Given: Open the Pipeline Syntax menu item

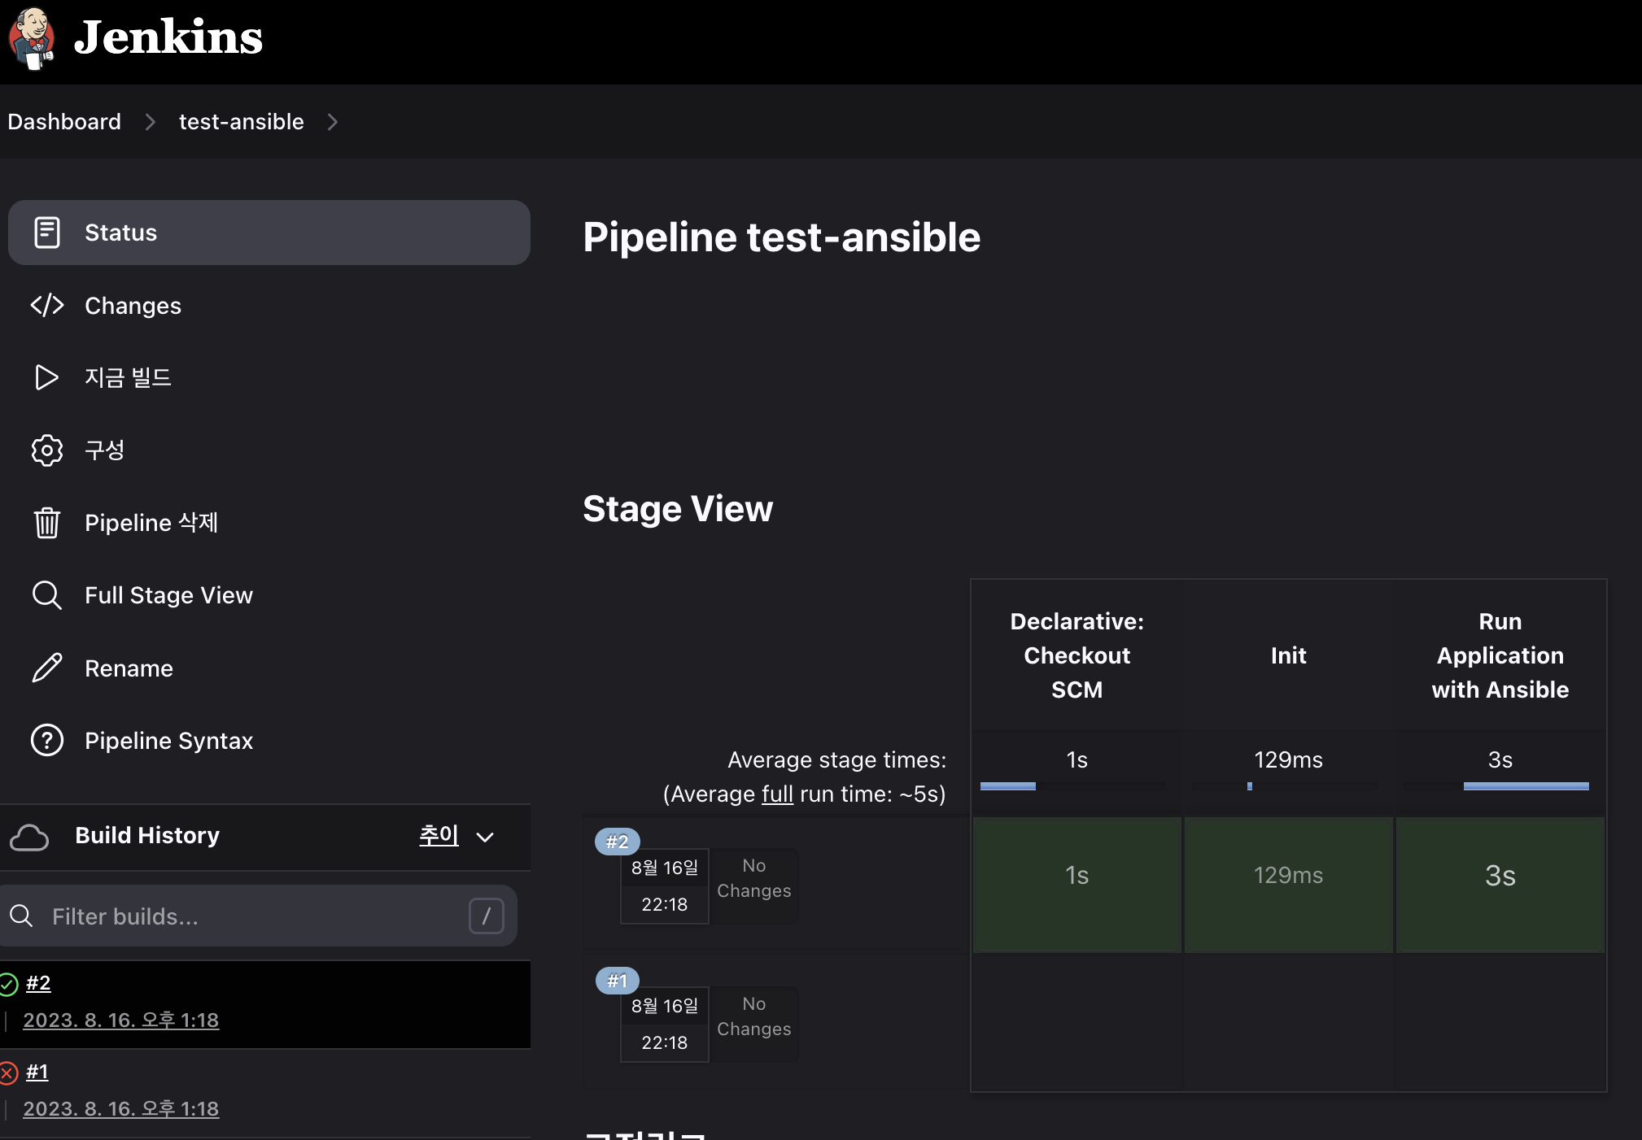Looking at the screenshot, I should click(x=168, y=741).
